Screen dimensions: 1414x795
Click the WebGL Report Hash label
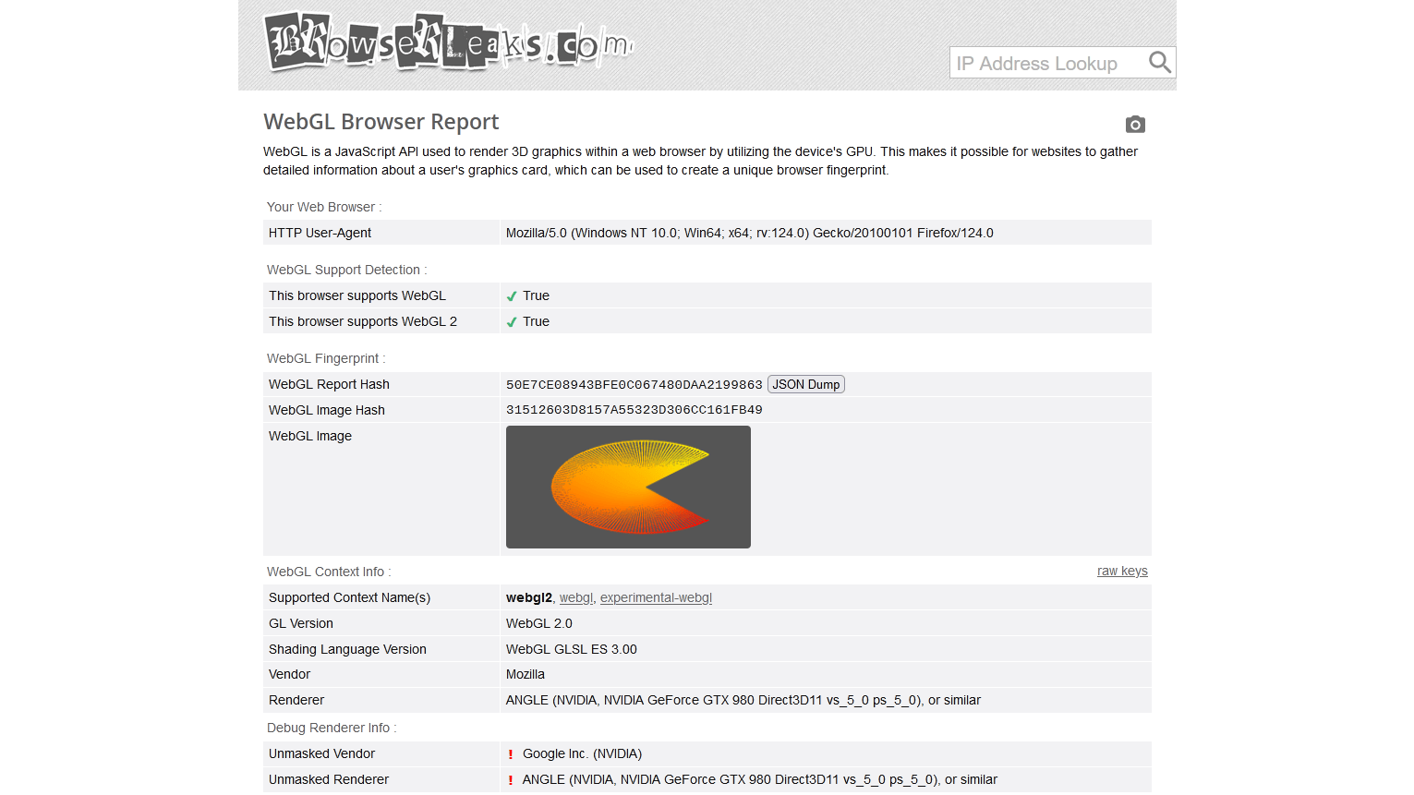329,384
